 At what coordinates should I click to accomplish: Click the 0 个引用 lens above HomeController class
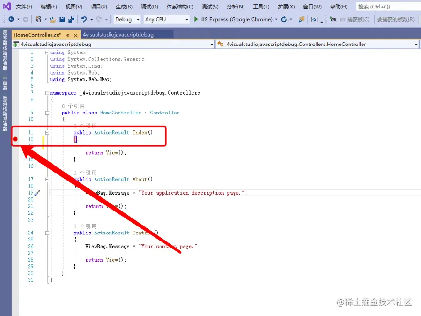(74, 106)
